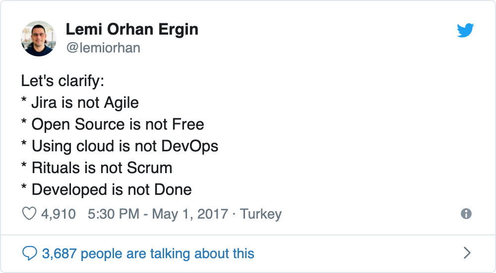
Task: Open Lemi Orhan Ergin's profile photo
Action: click(39, 39)
